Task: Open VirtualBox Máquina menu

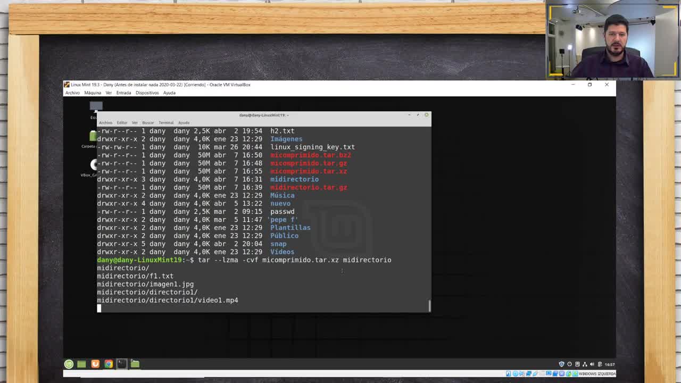Action: 93,93
